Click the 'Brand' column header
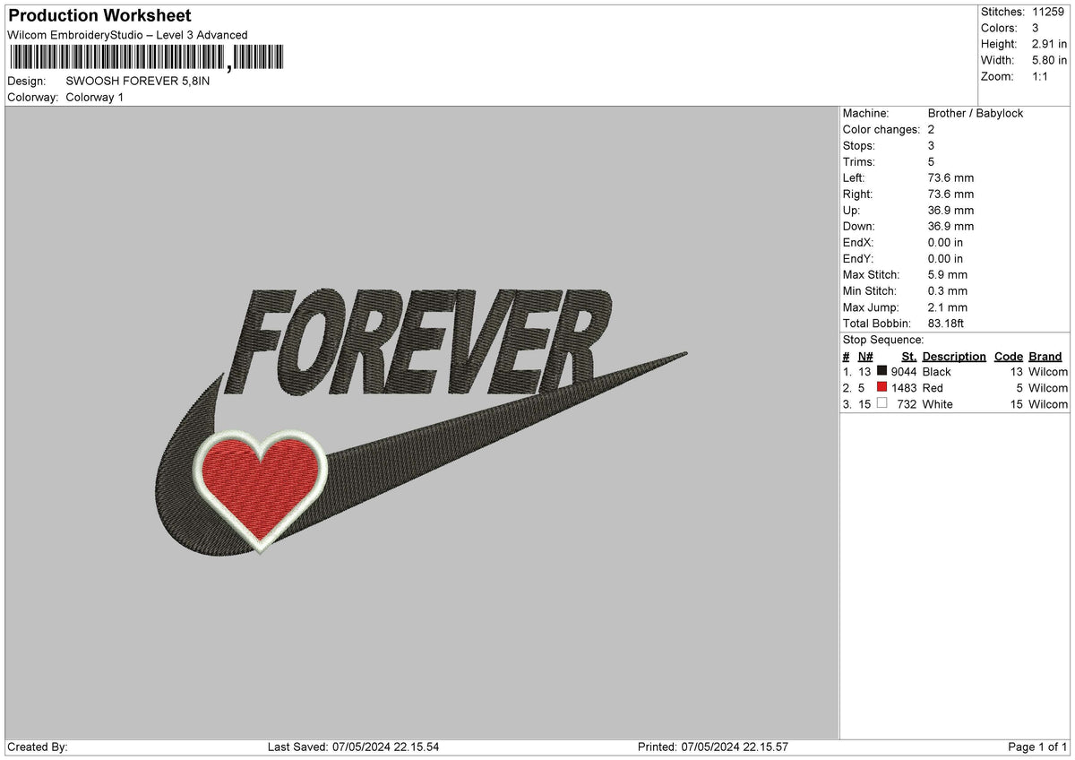This screenshot has height=760, width=1075. (x=1045, y=357)
